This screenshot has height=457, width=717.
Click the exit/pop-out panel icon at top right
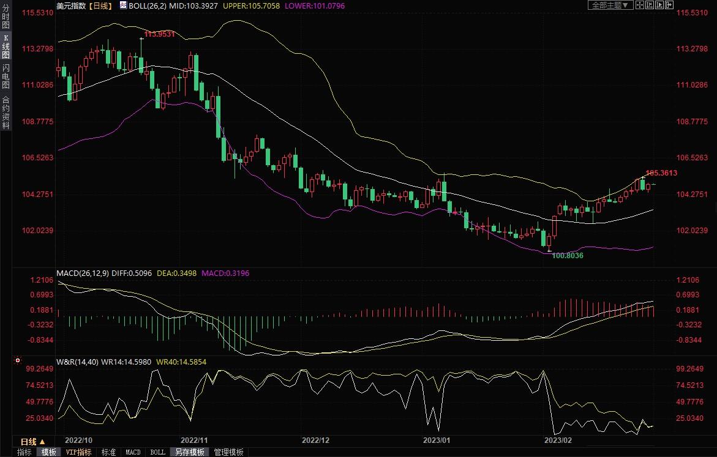pos(669,5)
